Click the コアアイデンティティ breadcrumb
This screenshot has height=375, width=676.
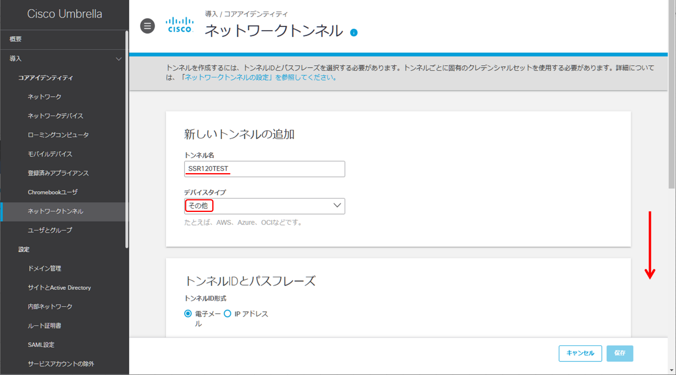(x=256, y=14)
